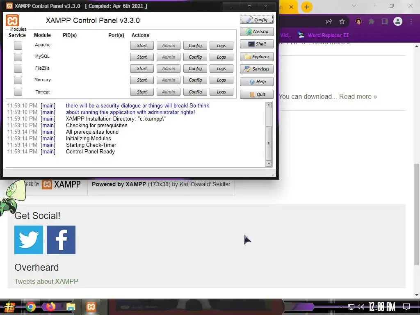This screenshot has width=420, height=315.
Task: Start the MySQL module
Action: pos(142,57)
